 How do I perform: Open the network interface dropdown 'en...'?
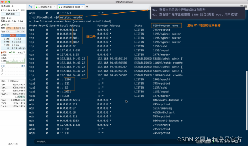(x=21, y=52)
